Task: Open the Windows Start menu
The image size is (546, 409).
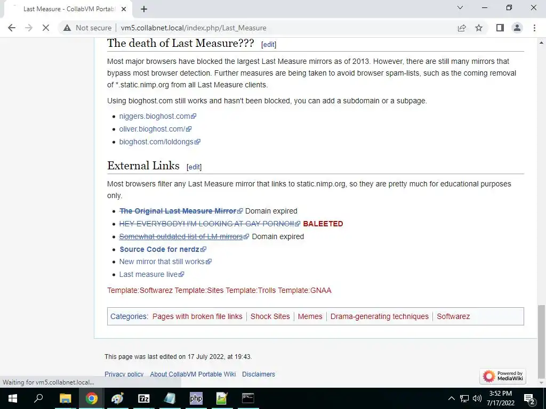Action: tap(13, 398)
